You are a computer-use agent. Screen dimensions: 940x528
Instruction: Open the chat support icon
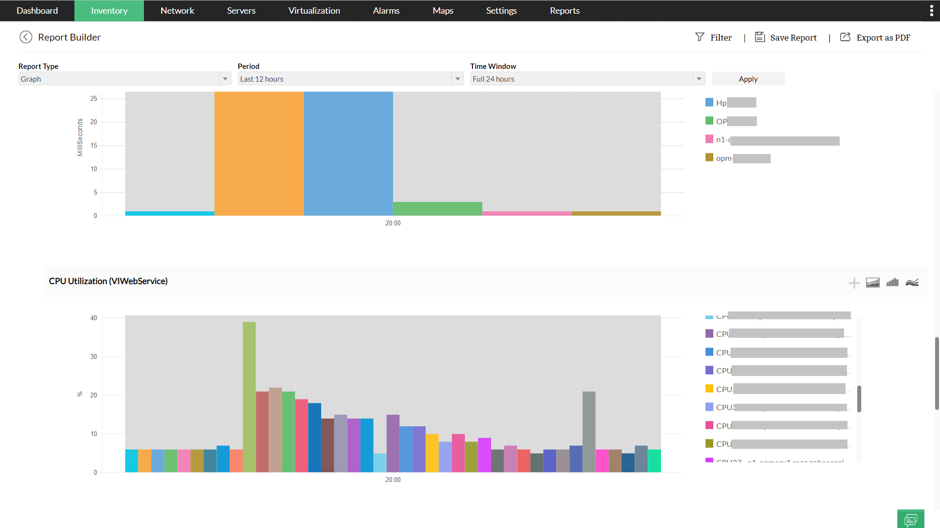click(911, 519)
